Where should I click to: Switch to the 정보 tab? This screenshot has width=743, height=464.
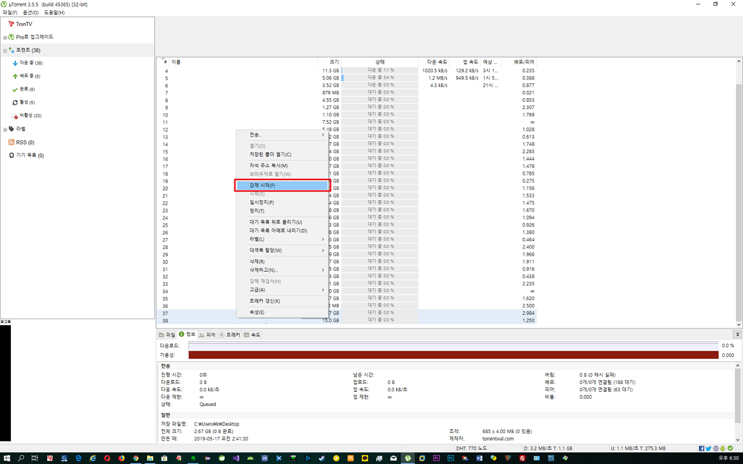(187, 334)
